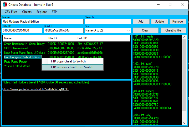Click the scroll down arrow in cheat panel
Screen dimensions: 189x127
[184, 123]
